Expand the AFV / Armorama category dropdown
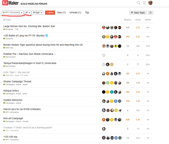The image size is (169, 144). pos(13,12)
